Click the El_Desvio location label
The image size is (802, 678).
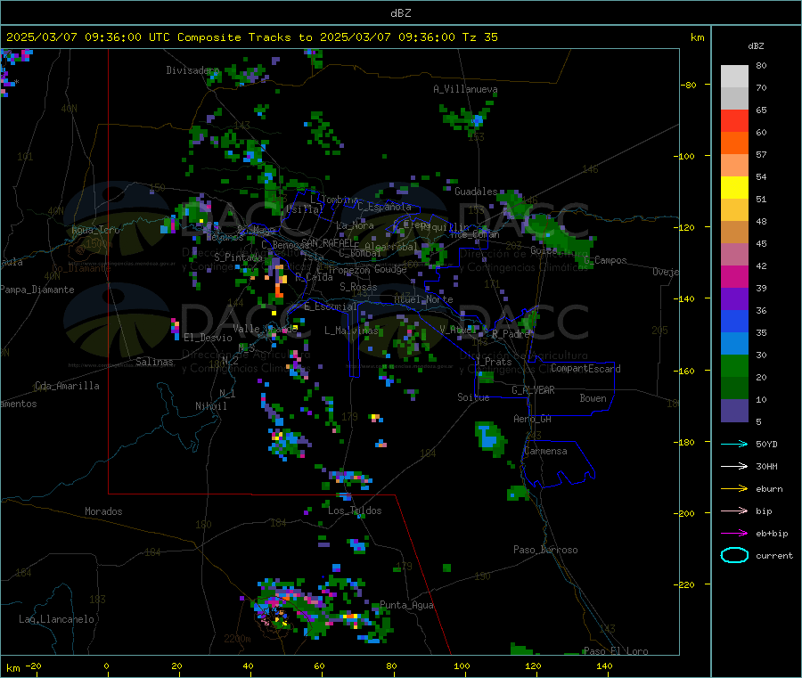[x=208, y=338]
